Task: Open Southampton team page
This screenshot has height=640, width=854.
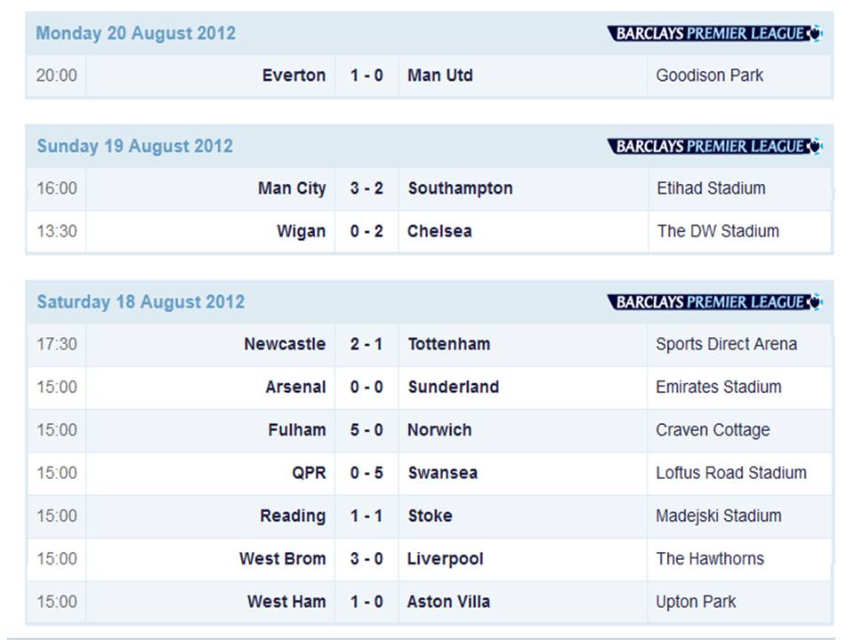Action: point(460,188)
